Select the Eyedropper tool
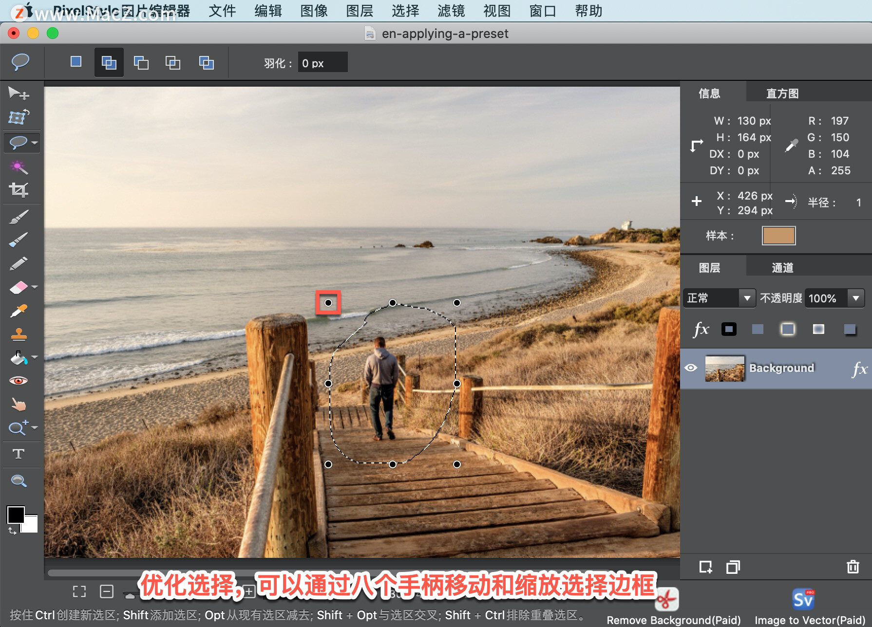872x627 pixels. pyautogui.click(x=18, y=311)
